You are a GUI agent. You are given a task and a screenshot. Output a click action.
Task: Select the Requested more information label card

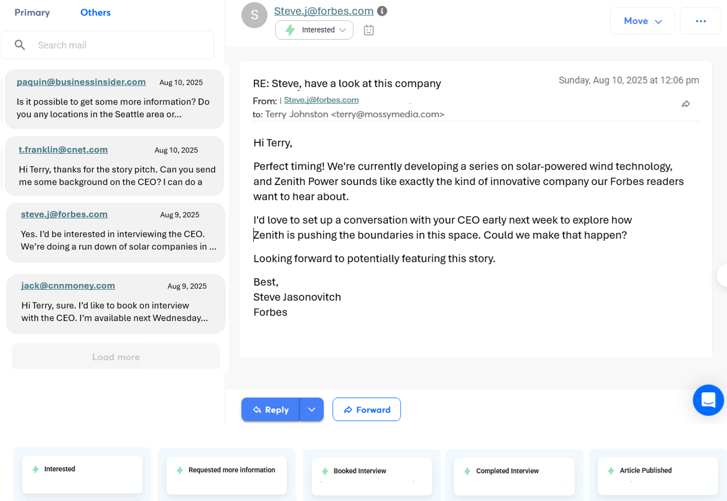click(227, 475)
